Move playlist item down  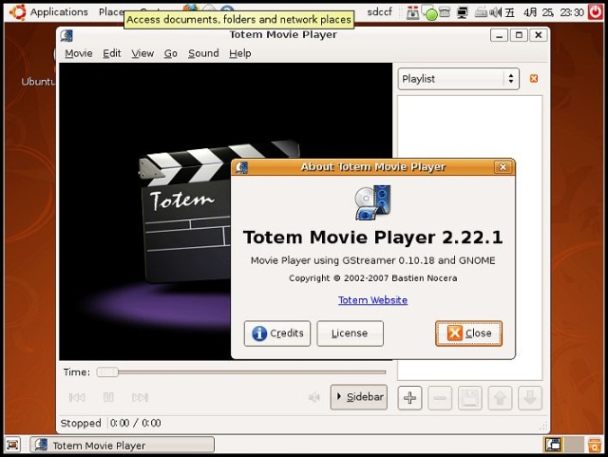(x=530, y=398)
